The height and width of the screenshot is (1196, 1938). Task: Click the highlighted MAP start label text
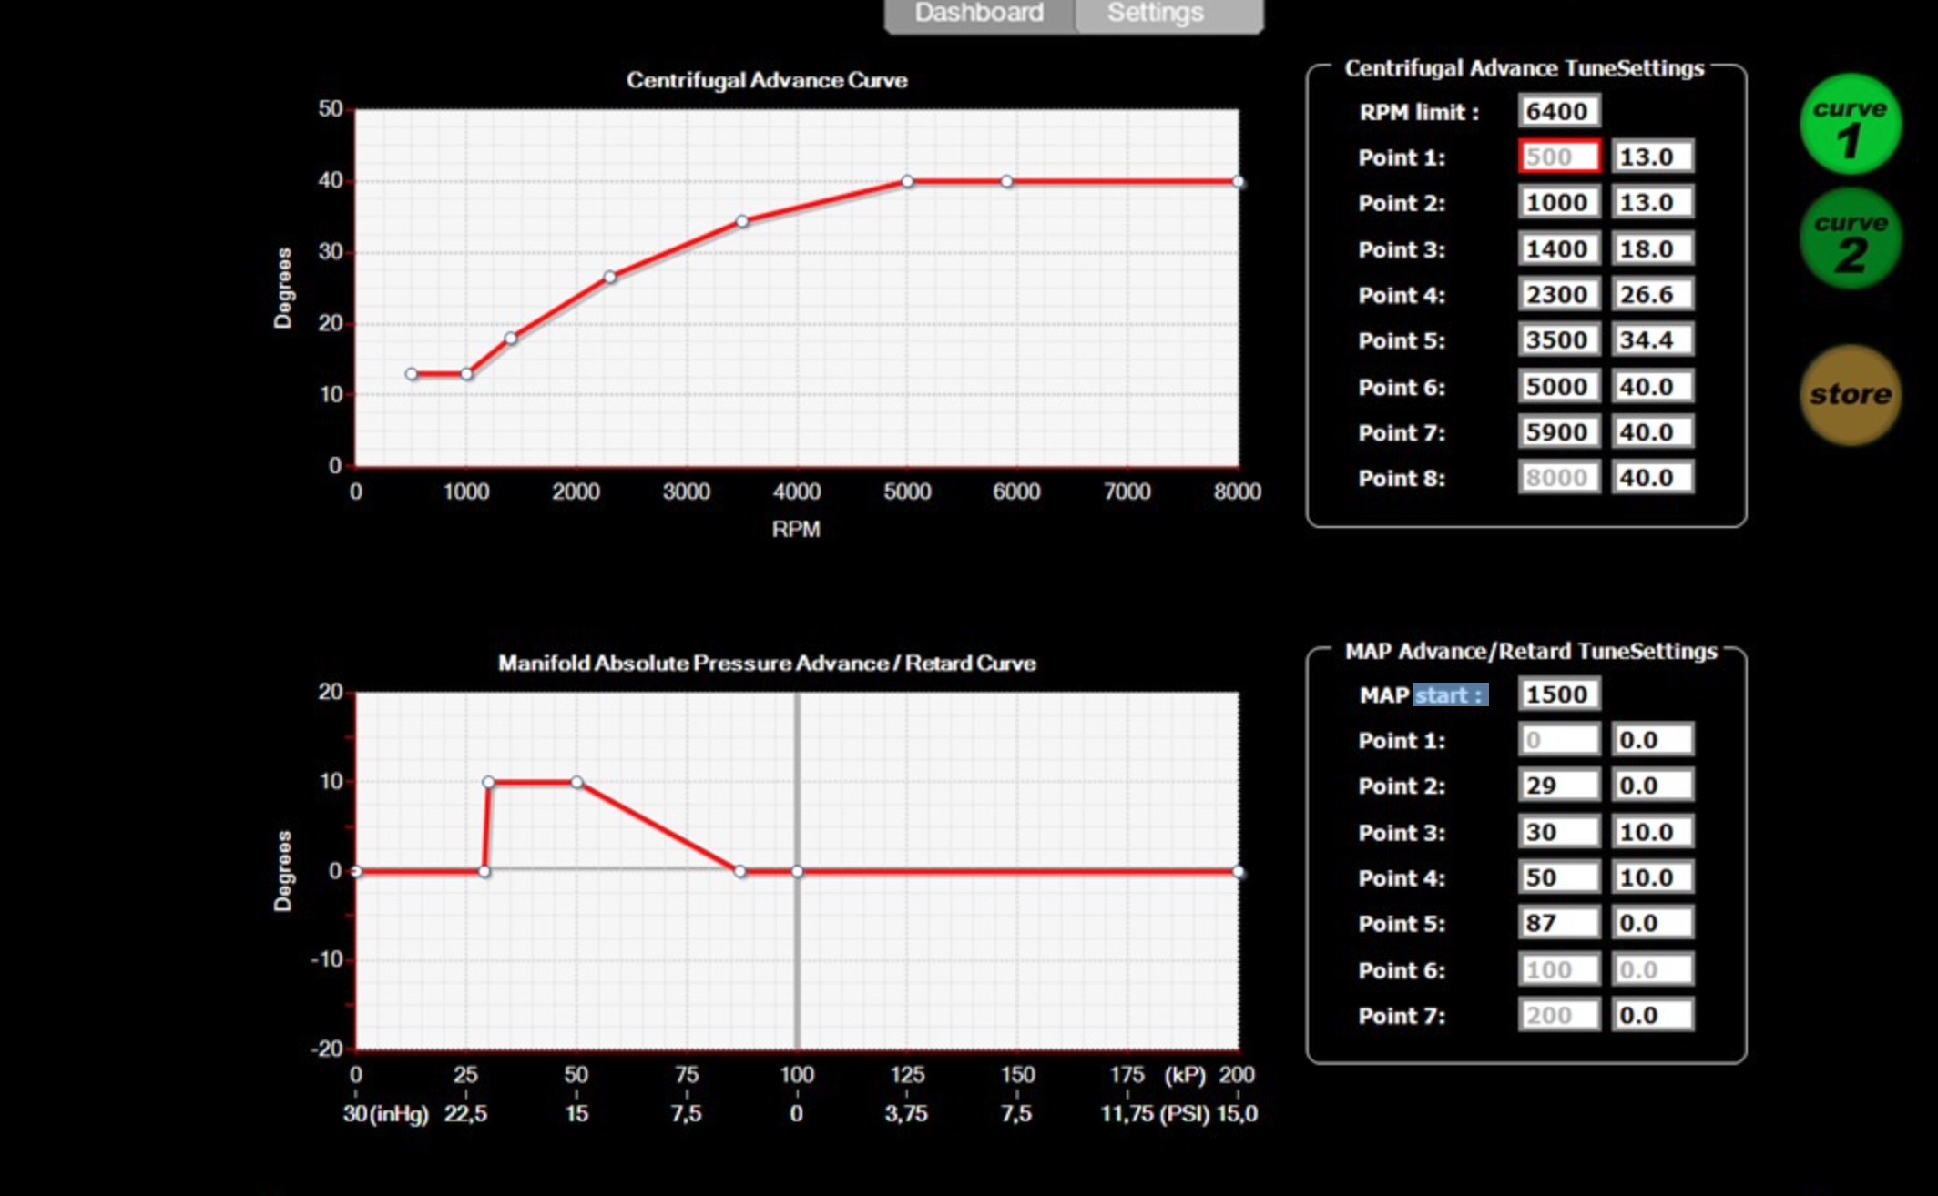[1450, 695]
